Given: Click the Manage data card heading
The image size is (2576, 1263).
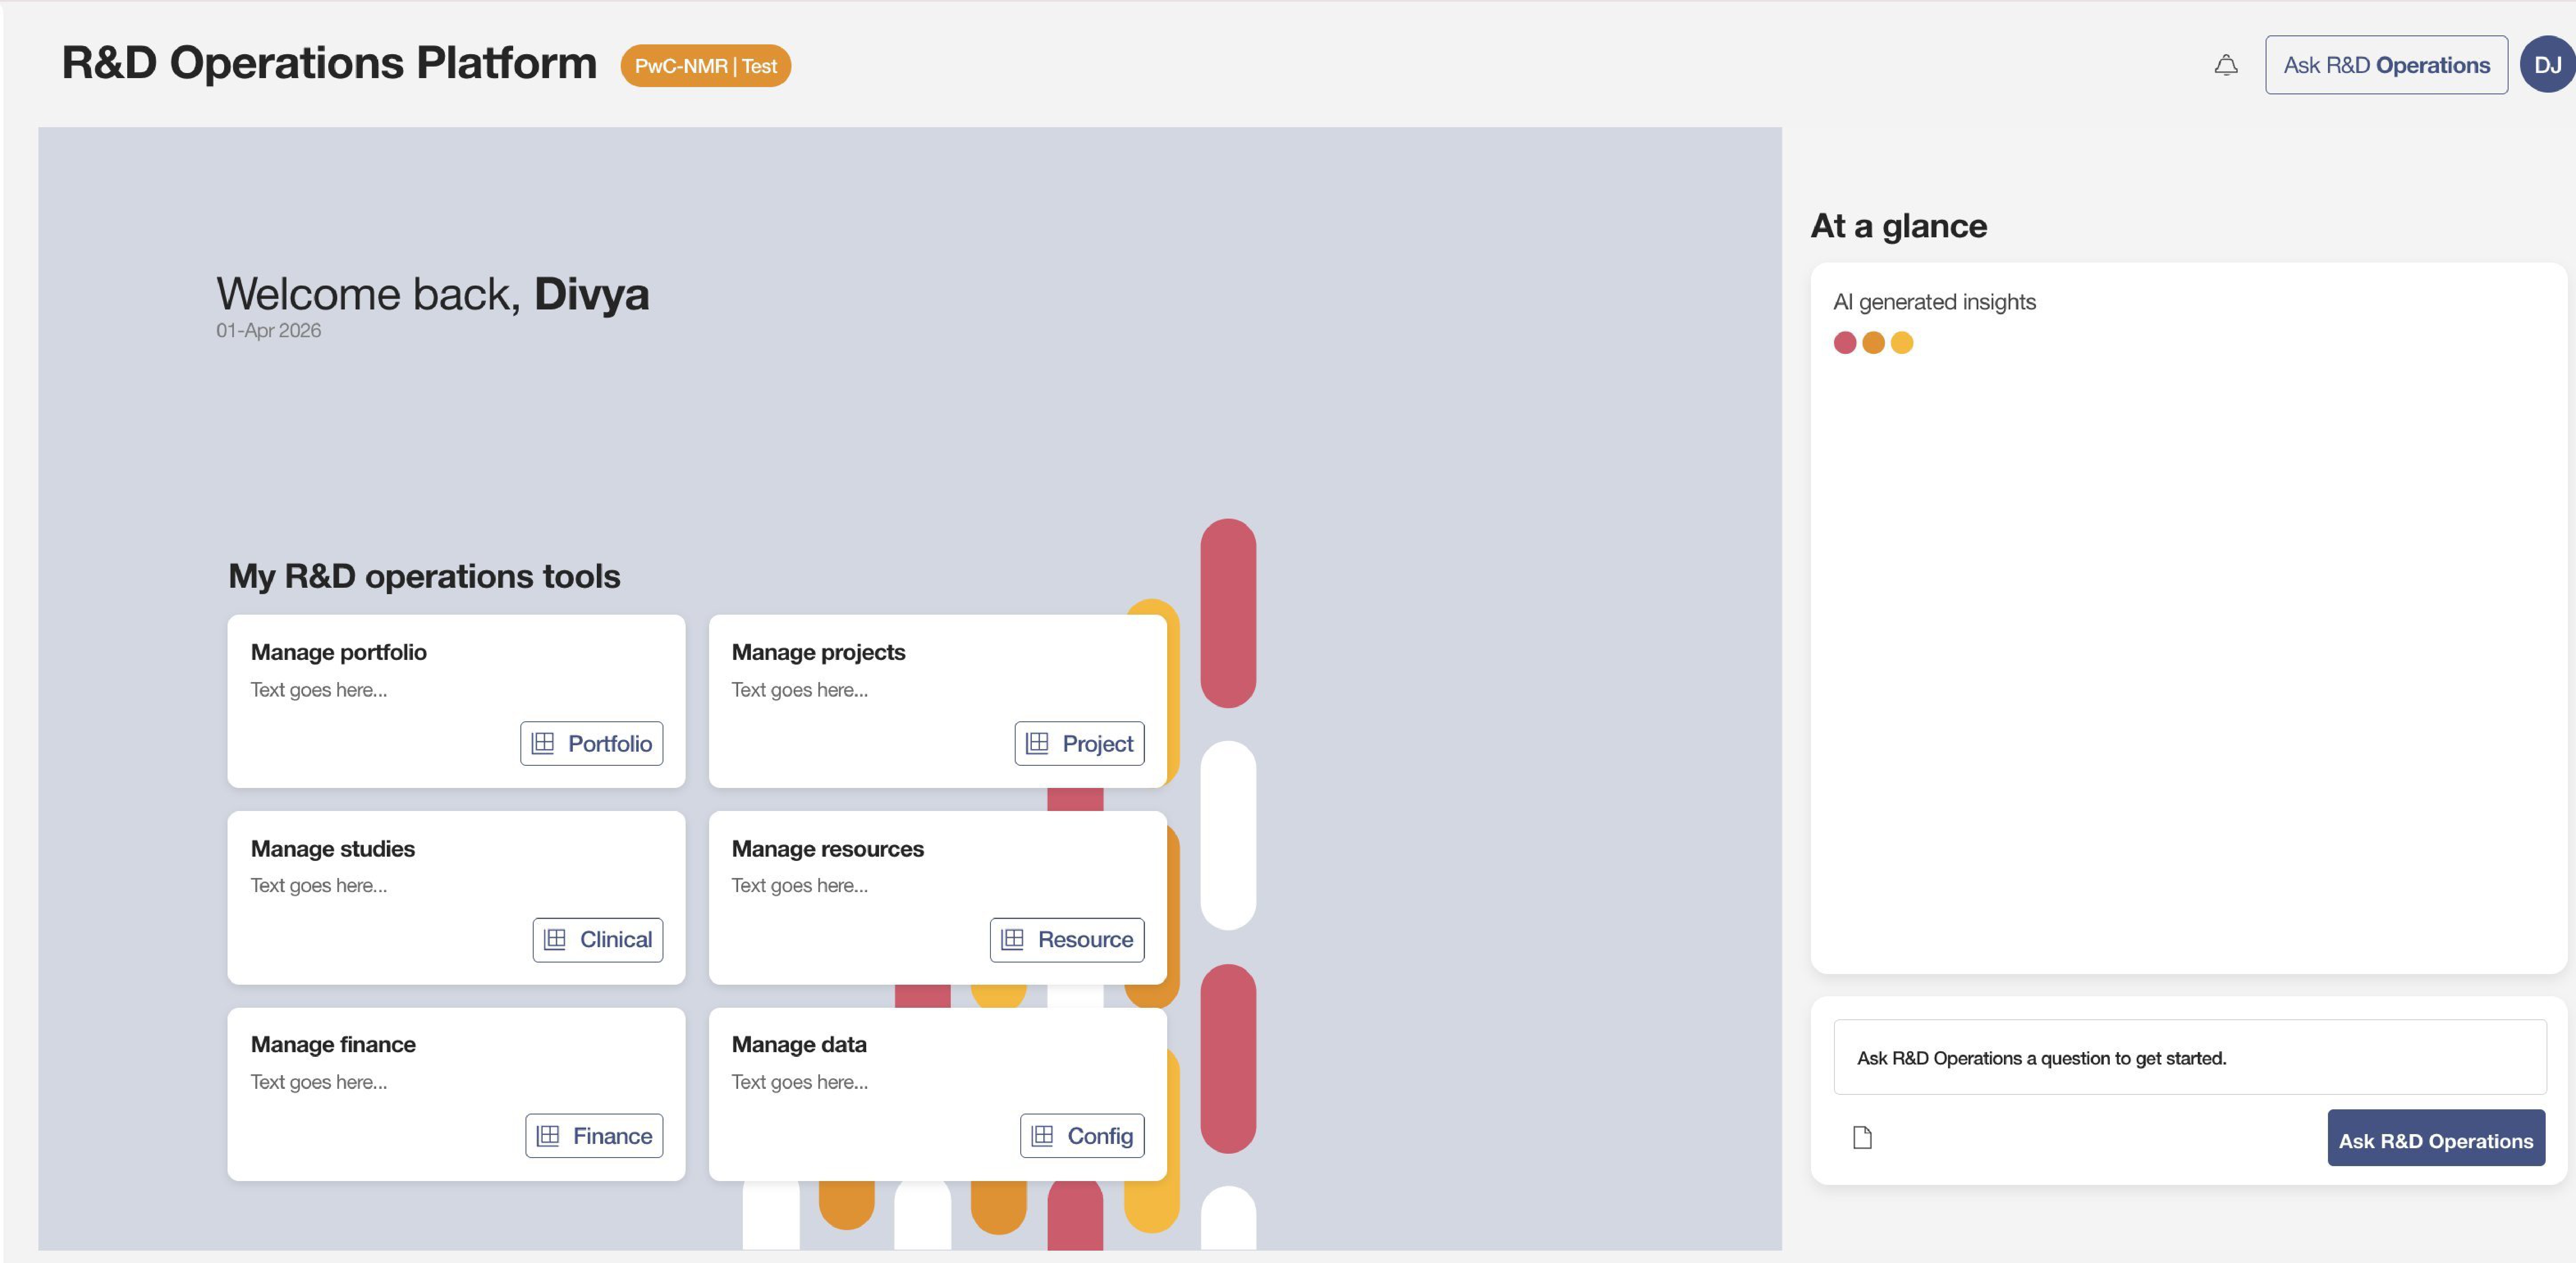Looking at the screenshot, I should 799,1044.
